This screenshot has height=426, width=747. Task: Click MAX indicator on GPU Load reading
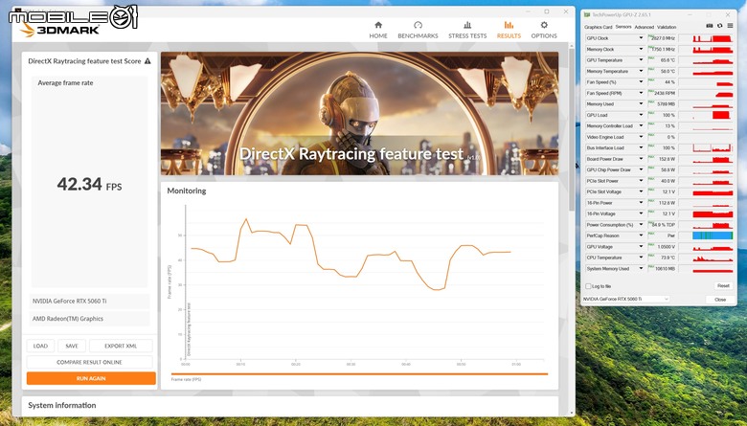point(651,113)
